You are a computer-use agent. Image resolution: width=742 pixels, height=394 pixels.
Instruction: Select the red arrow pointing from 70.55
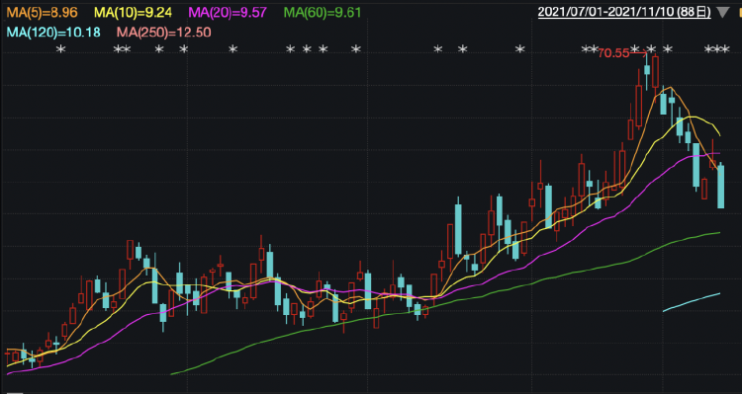click(638, 53)
